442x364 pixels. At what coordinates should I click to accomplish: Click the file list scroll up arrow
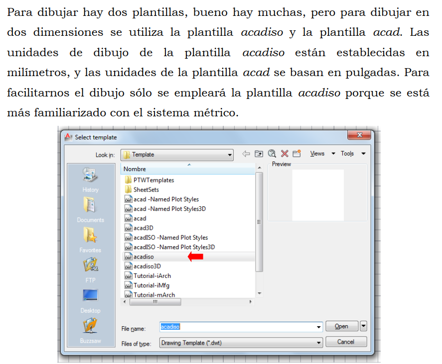coord(259,168)
